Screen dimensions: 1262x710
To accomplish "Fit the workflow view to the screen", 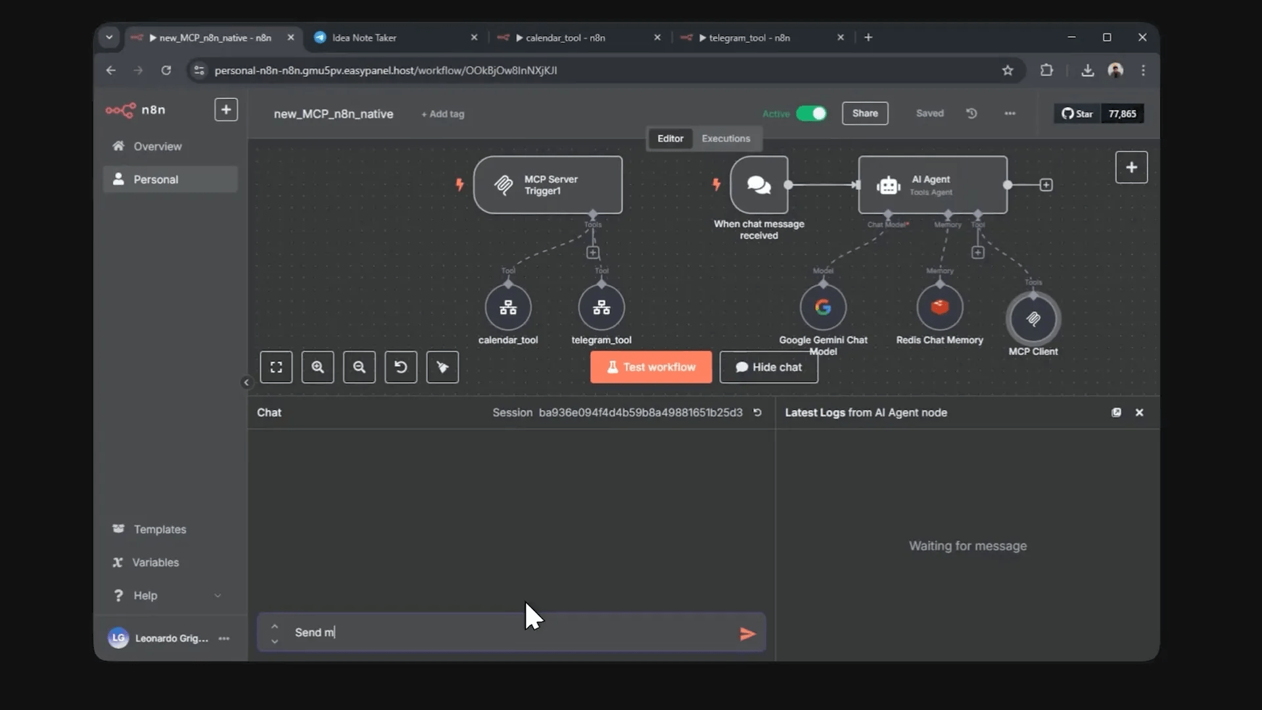I will (276, 367).
